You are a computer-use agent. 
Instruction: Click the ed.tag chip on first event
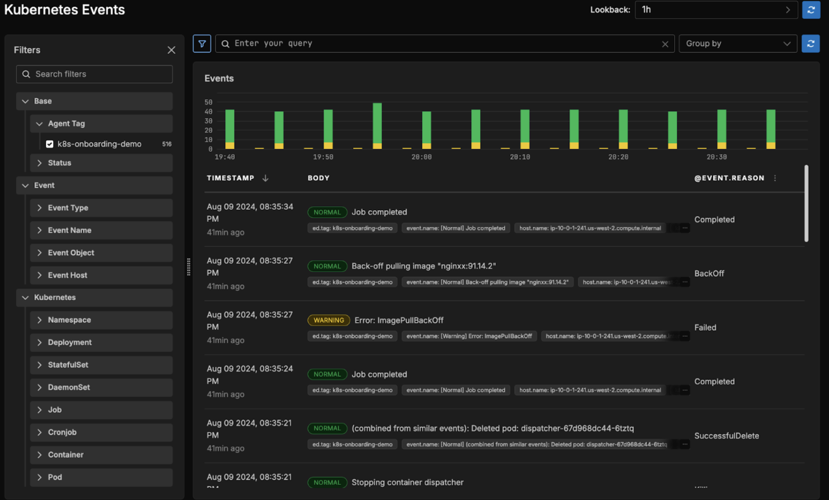coord(352,228)
